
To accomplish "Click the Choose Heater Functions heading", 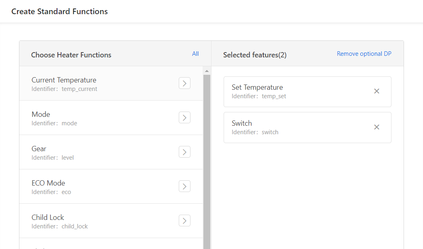I will coord(71,55).
